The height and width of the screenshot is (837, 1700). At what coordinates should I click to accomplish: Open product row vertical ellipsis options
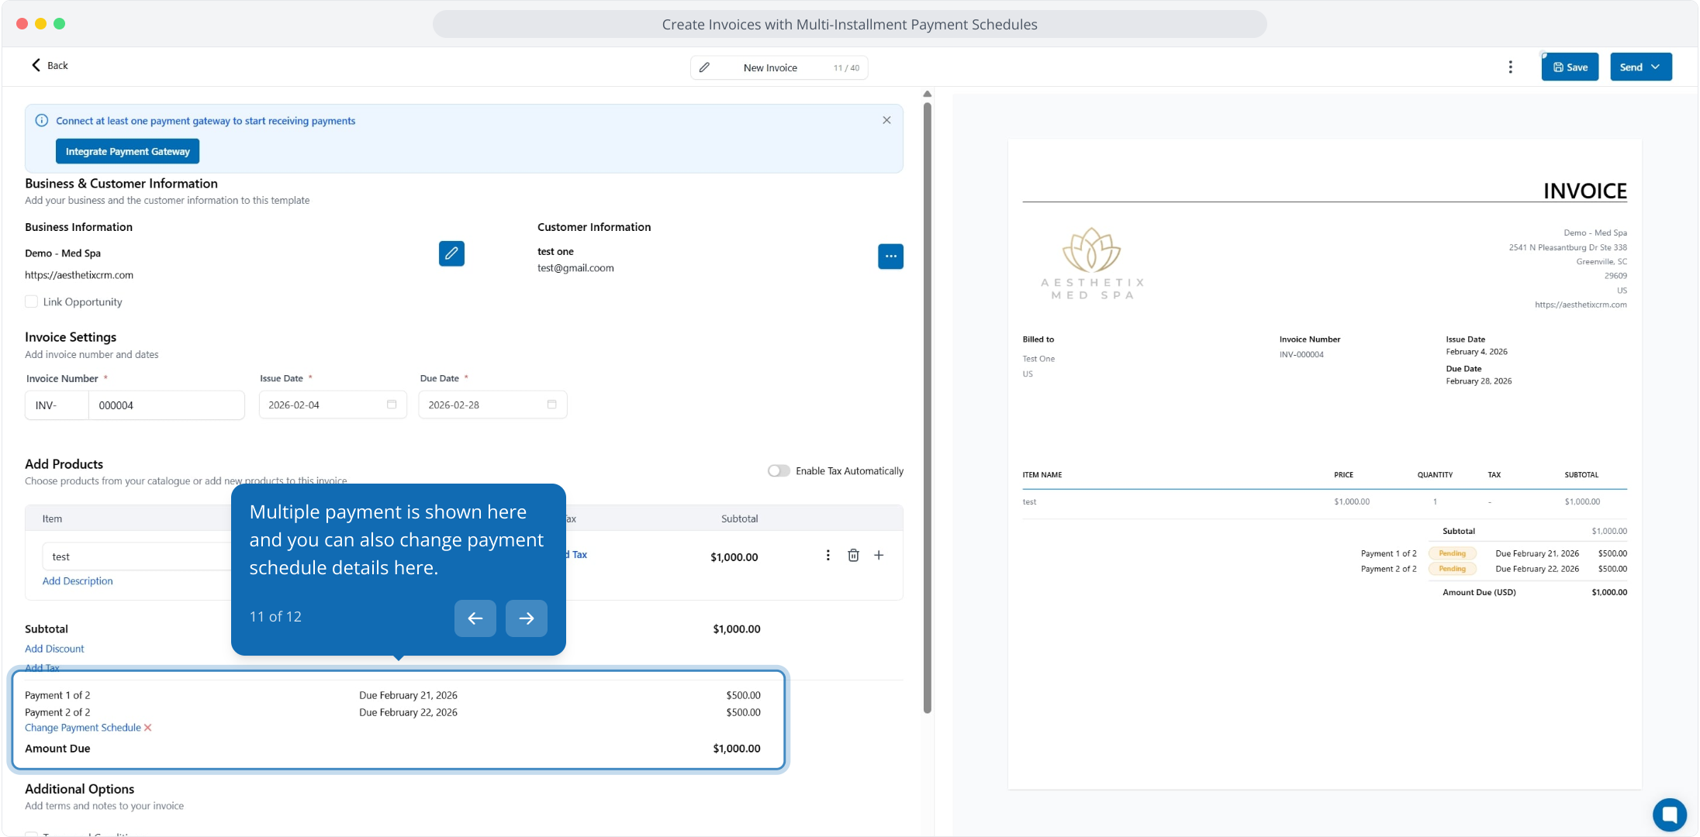coord(828,556)
